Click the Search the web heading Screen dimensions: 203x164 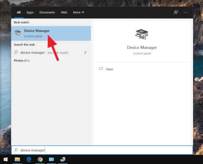24,45
